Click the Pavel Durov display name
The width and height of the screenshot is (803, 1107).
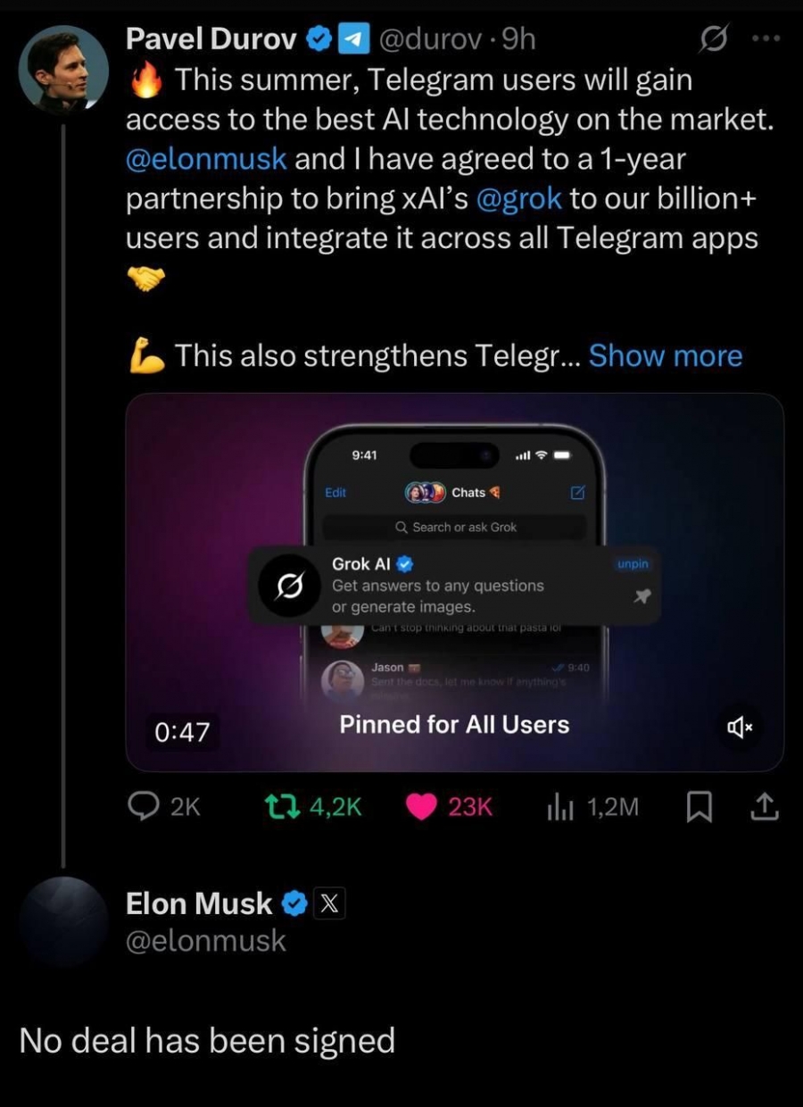tap(211, 38)
